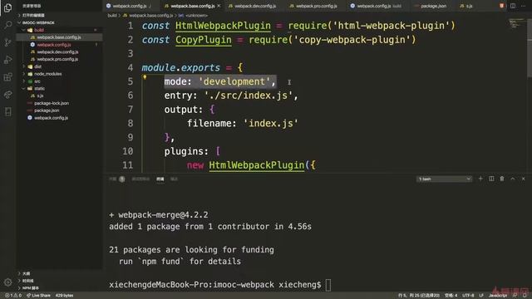Screen dimensions: 532x299
Task: Switch to webpack.dev.config.js tab
Action: tap(255, 6)
